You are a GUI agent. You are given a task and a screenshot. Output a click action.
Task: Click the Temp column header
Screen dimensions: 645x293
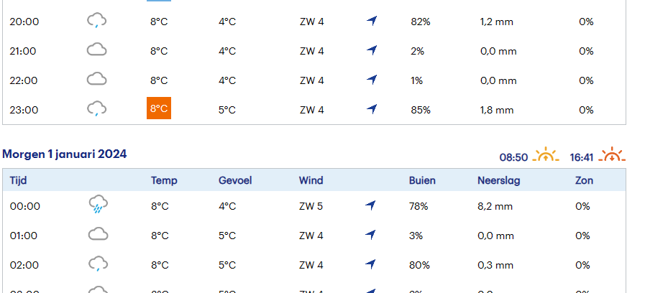coord(164,180)
